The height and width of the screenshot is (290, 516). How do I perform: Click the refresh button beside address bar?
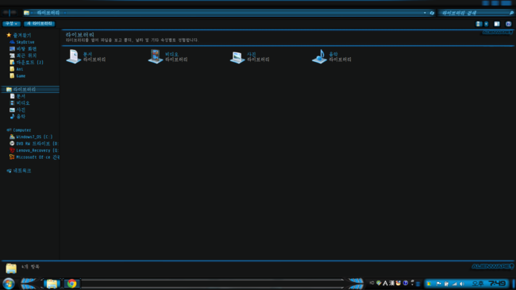click(432, 13)
